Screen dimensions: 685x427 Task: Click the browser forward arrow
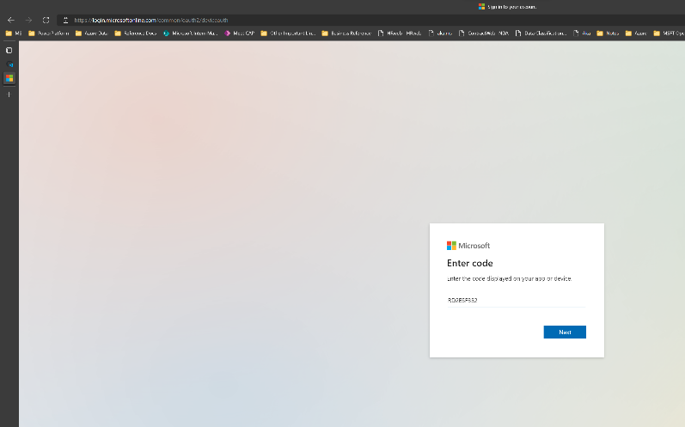click(28, 20)
